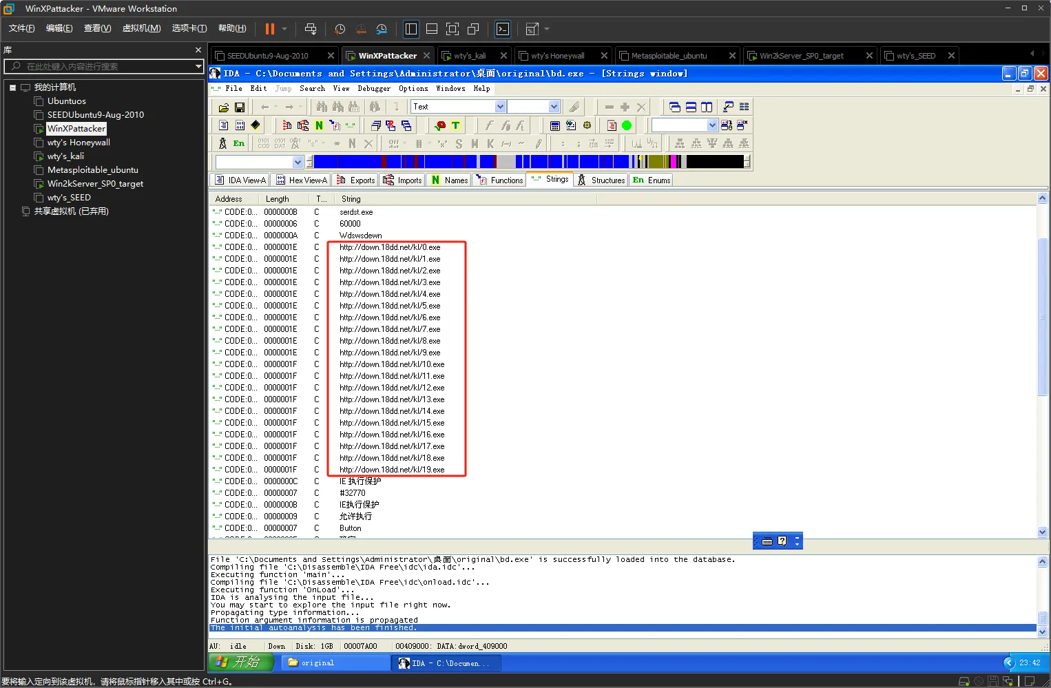
Task: Click VMware pause virtual machine icon
Action: (x=269, y=29)
